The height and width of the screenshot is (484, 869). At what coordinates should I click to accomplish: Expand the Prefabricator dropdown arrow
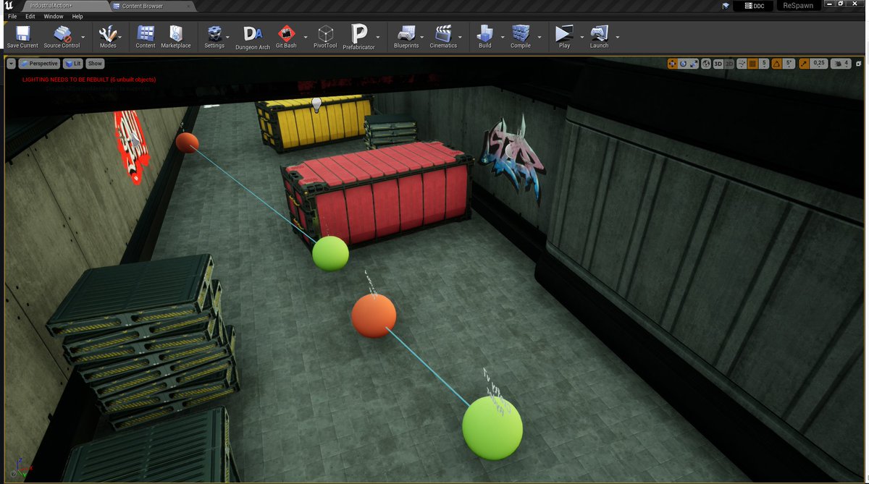378,36
